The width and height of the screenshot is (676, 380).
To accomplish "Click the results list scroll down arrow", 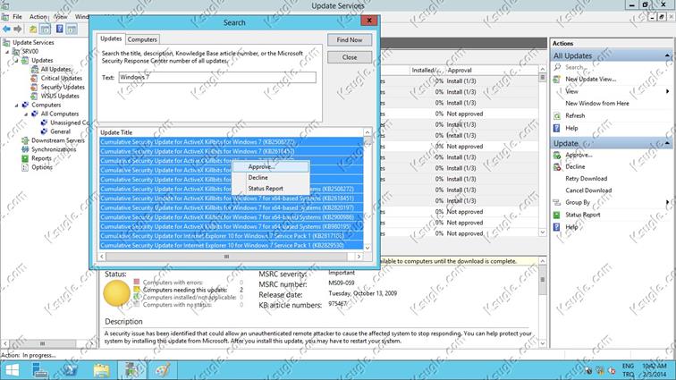I will pos(368,248).
